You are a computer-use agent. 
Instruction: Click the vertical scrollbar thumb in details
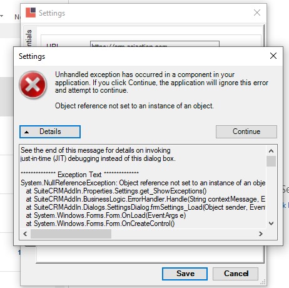[271, 161]
